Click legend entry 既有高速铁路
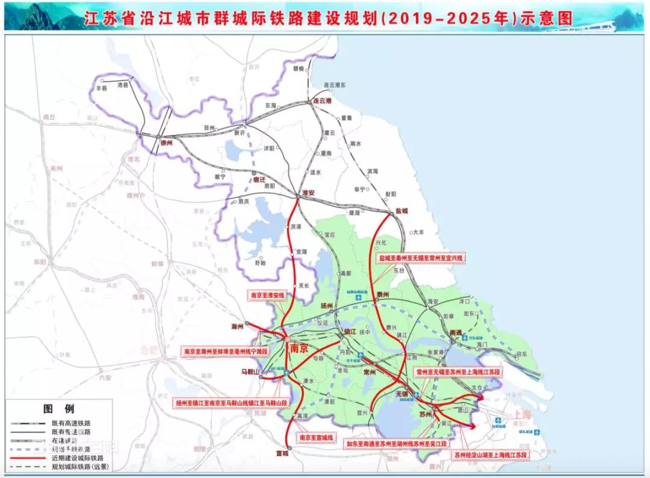 (71, 423)
